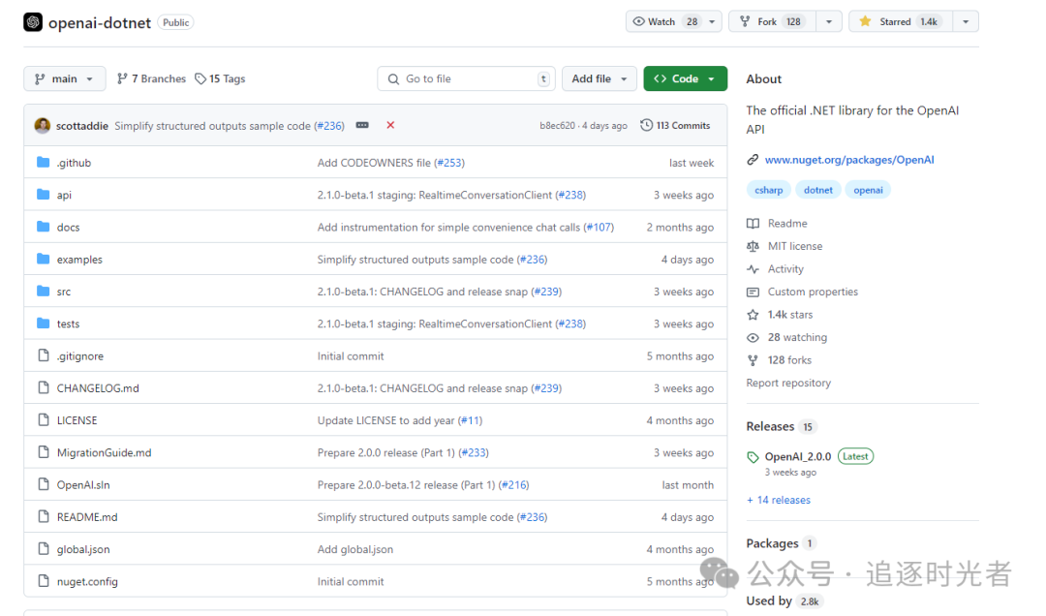Click the Watch eye icon
Viewport: 1046px width, 616px height.
[640, 20]
